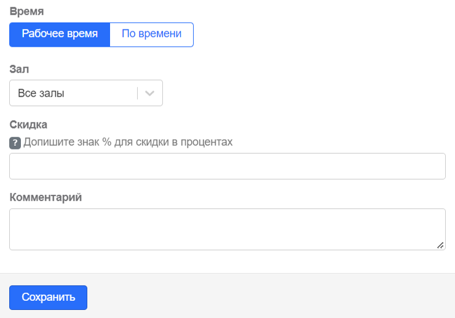The image size is (455, 318).
Task: Click the Время field label
Action: (x=26, y=11)
